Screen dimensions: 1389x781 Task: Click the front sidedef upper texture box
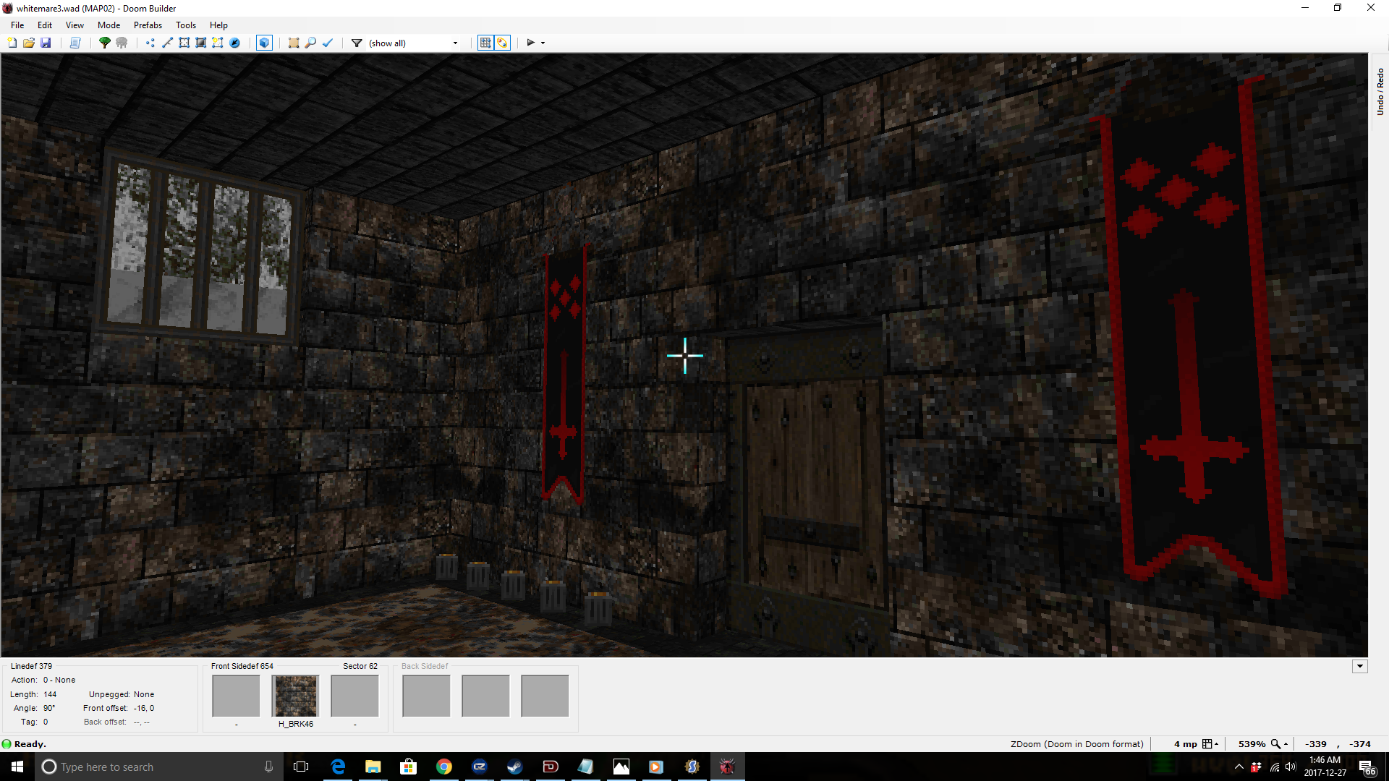(x=236, y=696)
